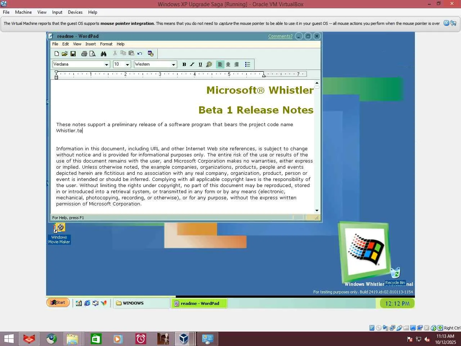This screenshot has width=461, height=346.
Task: Save the document with the floppy disk icon
Action: (73, 54)
